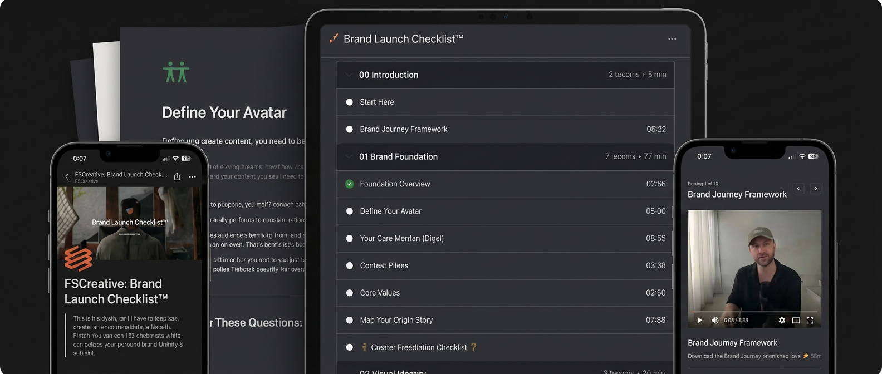Click Download the Brand Journey link text on right phone

coord(744,356)
